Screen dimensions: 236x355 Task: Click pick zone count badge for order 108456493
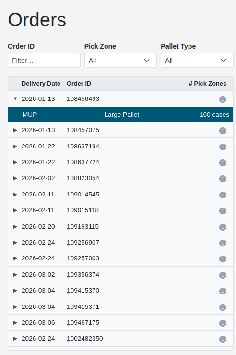tap(223, 99)
